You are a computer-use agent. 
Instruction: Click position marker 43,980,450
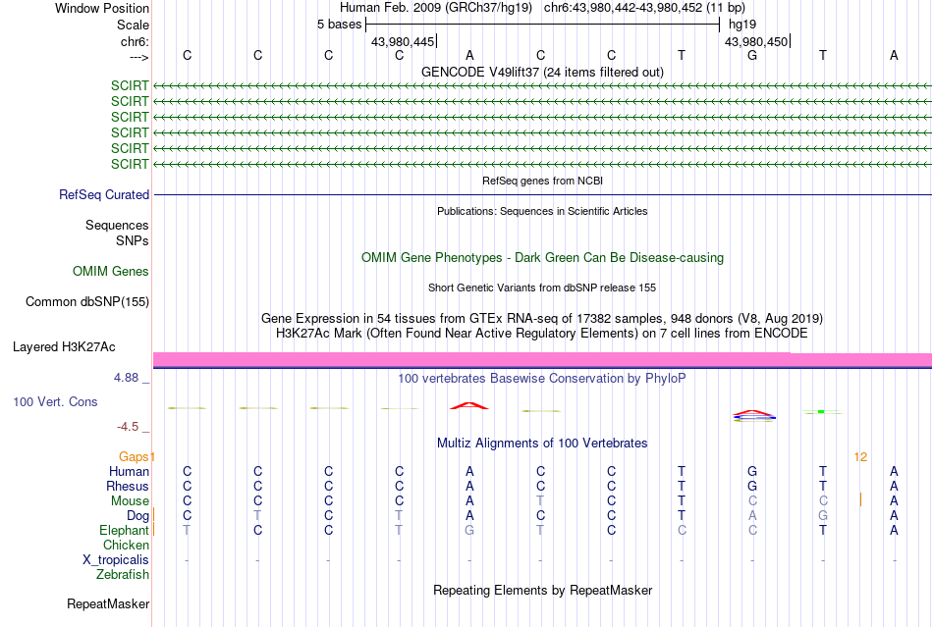[755, 41]
